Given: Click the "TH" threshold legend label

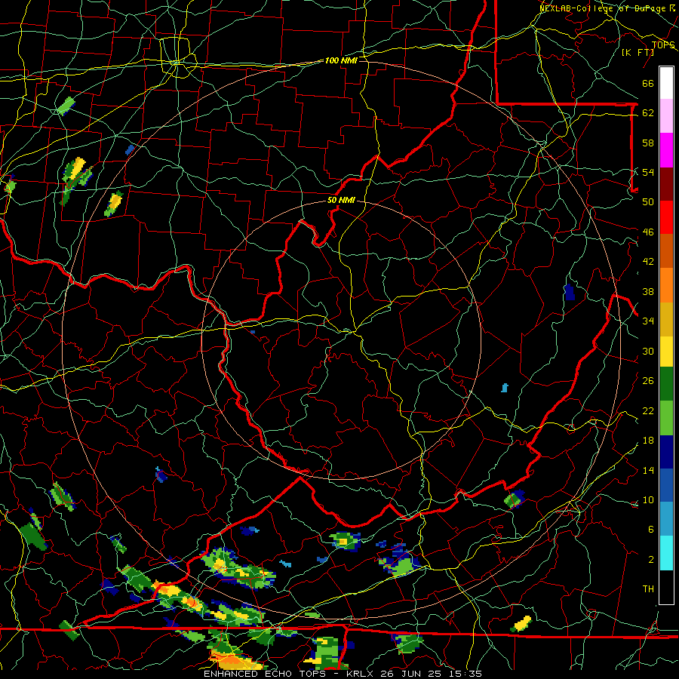Looking at the screenshot, I should pos(648,589).
